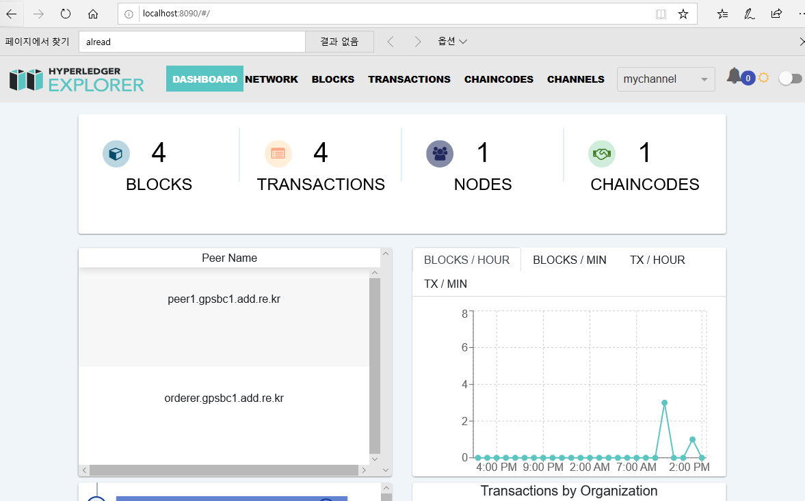Image resolution: width=805 pixels, height=501 pixels.
Task: Click the blue cube Blocks icon
Action: 116,153
